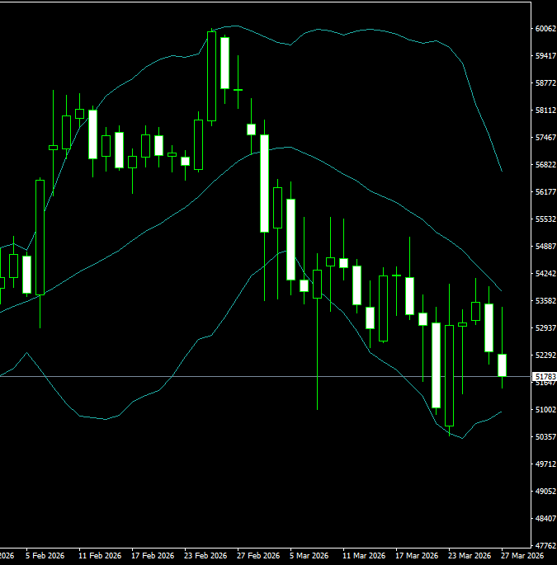
Task: Click the 5 Feb 2026 date label
Action: pyautogui.click(x=45, y=557)
